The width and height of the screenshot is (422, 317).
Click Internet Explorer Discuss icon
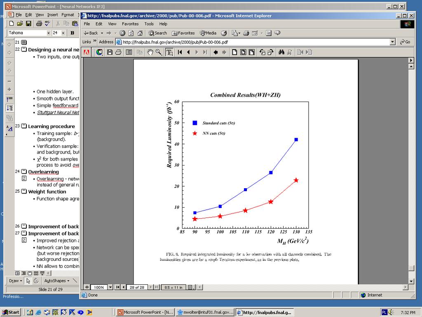269,33
